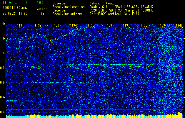Screen dimensions: 185x118
Task: Click the meteor echo trace after 1136
Action: (x=111, y=68)
